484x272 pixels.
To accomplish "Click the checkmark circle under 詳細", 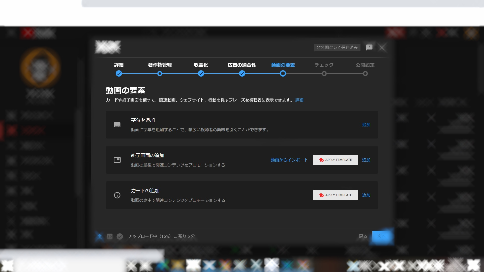I will 119,74.
